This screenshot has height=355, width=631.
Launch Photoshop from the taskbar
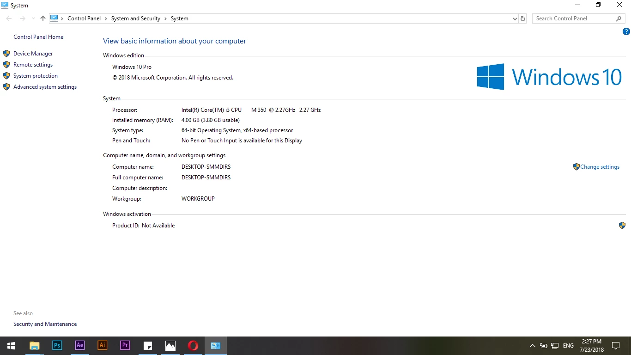[57, 346]
